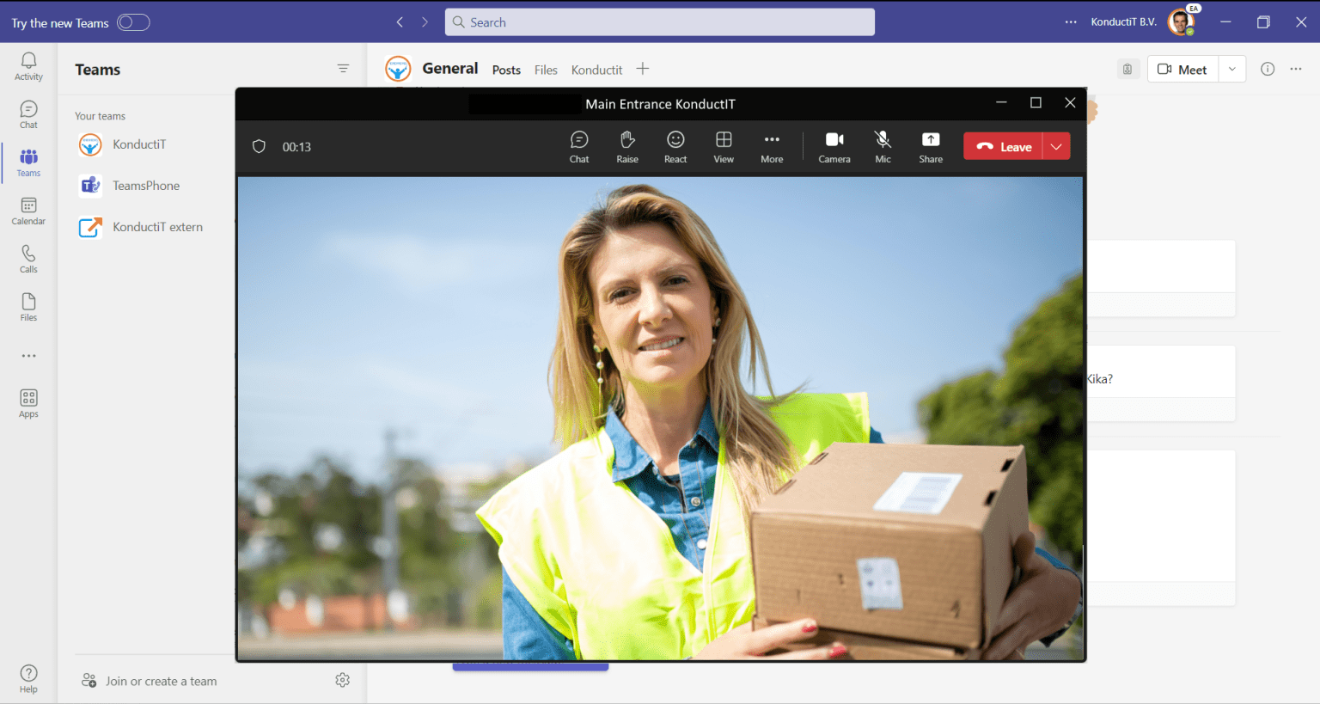The height and width of the screenshot is (704, 1320).
Task: Expand the Leave button dropdown arrow
Action: point(1056,147)
